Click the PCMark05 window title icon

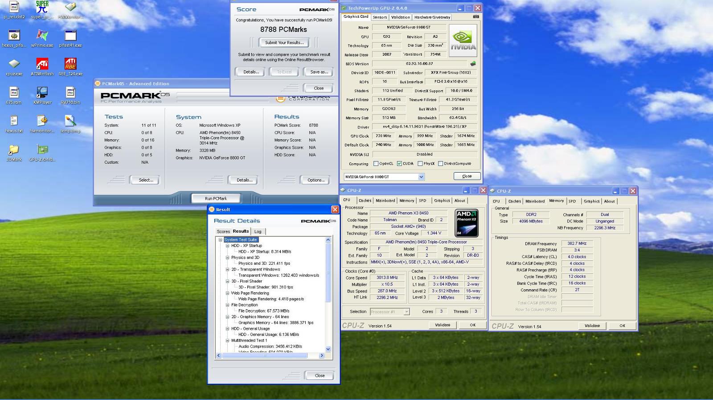(x=98, y=83)
